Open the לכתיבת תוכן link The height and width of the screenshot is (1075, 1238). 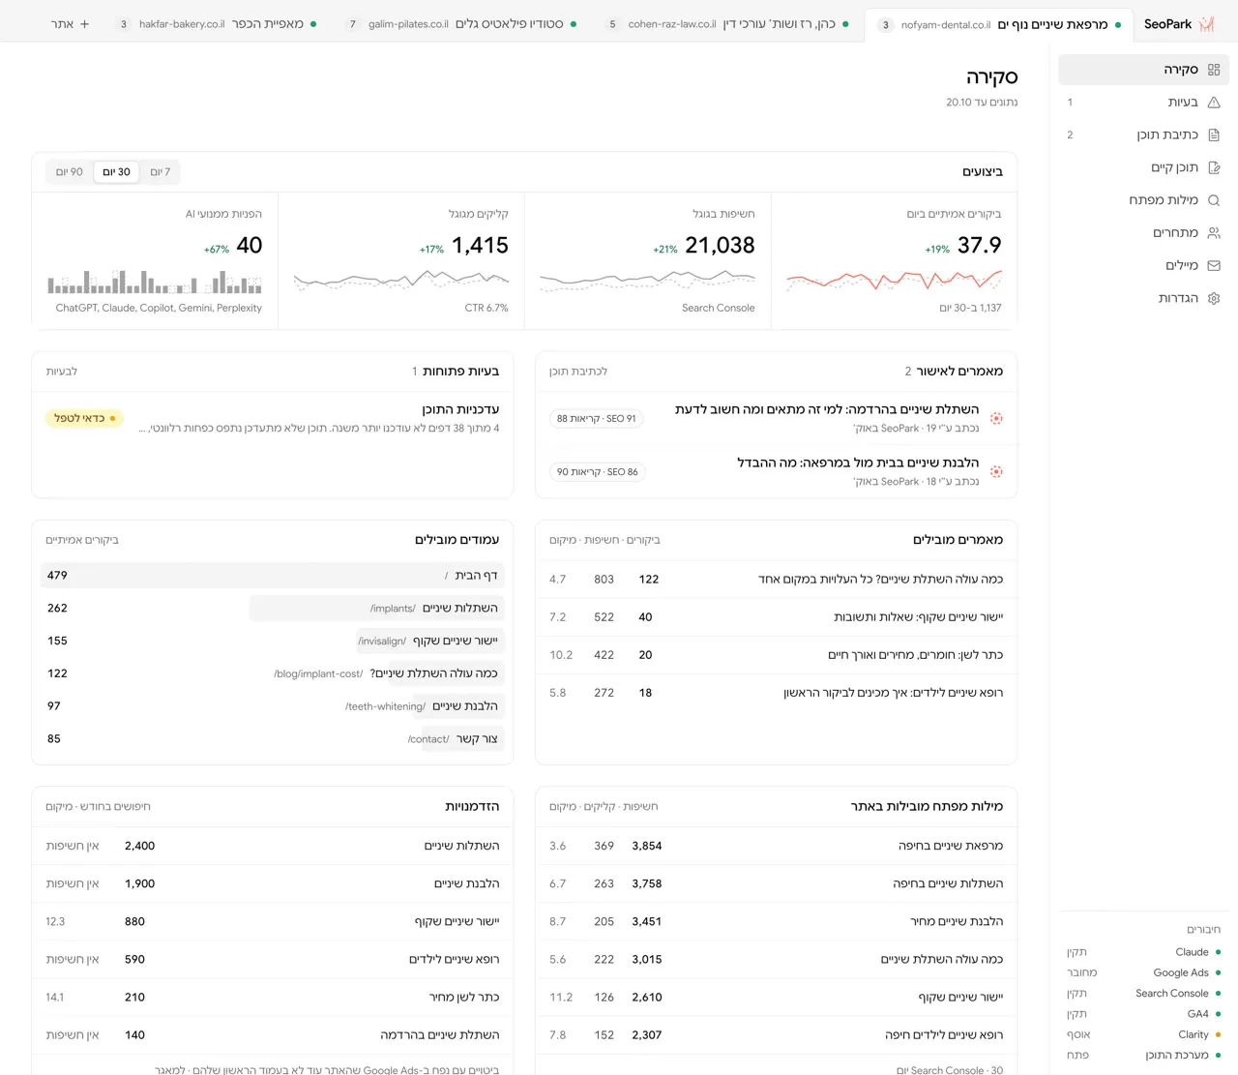(x=578, y=372)
